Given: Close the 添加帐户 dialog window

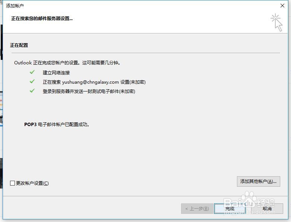Looking at the screenshot, I should [x=282, y=6].
